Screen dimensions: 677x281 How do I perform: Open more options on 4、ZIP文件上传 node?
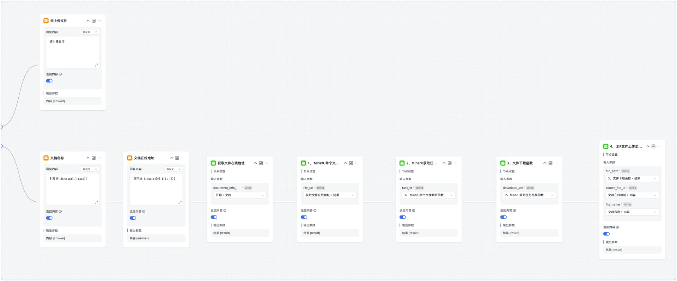tap(659, 146)
